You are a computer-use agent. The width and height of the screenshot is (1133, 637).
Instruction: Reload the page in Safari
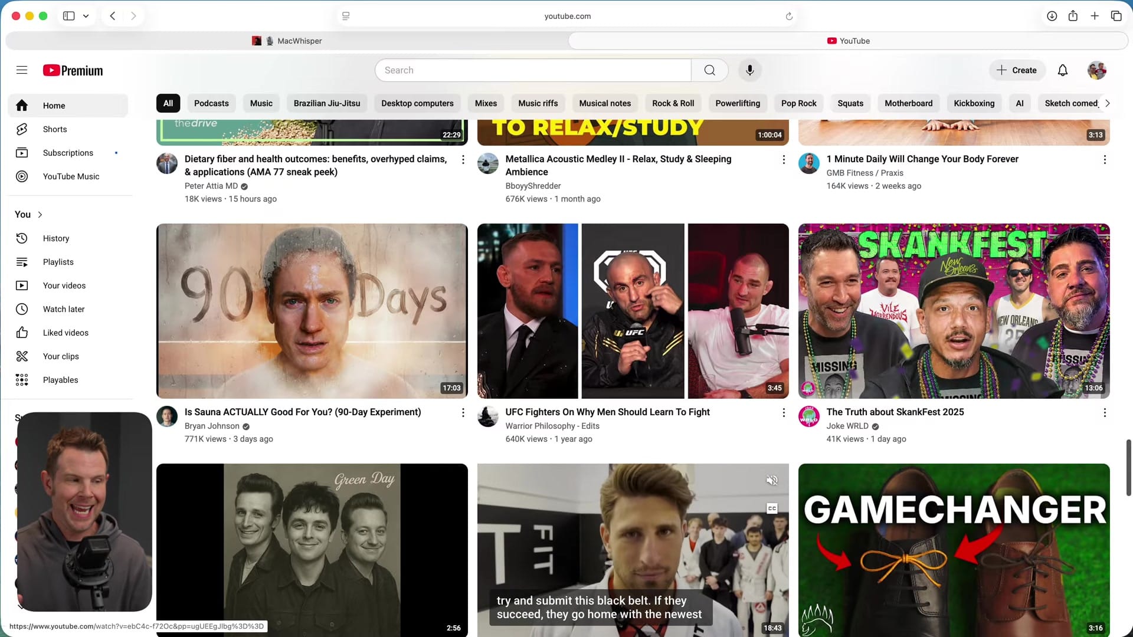click(x=789, y=16)
